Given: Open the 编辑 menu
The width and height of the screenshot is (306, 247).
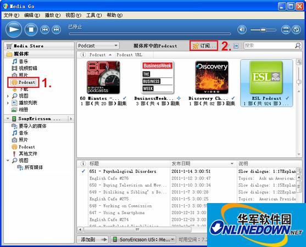Looking at the screenshot, I should [32, 15].
